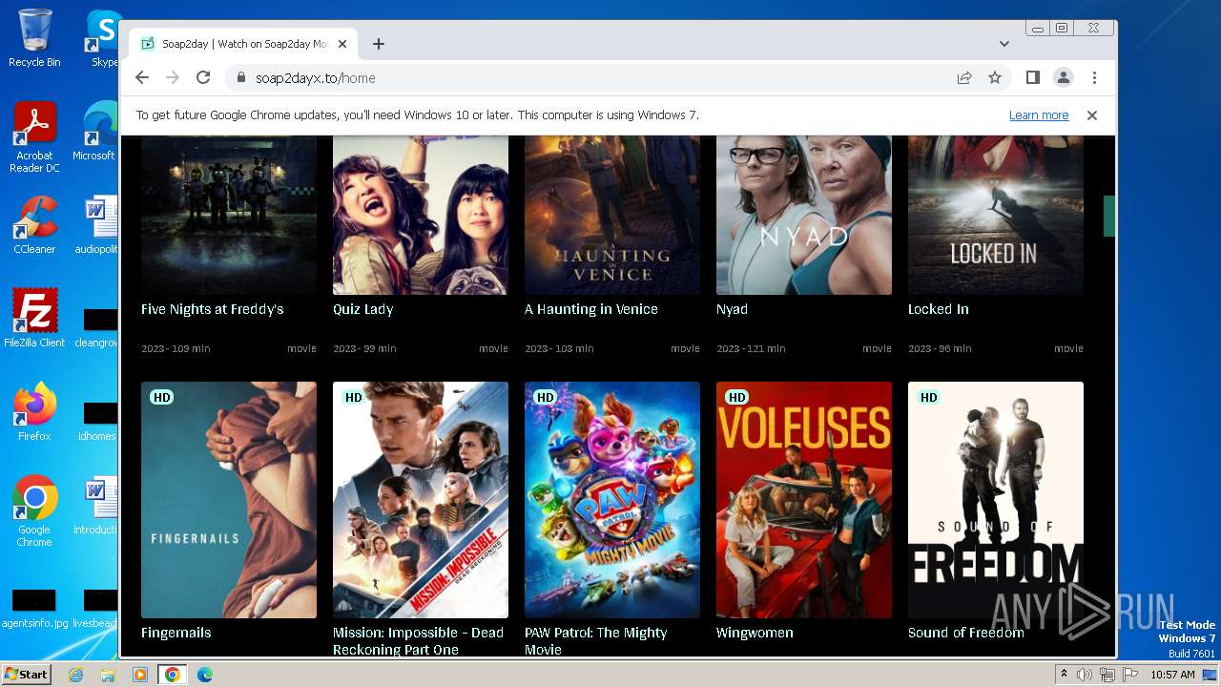Click the Windows Start button

[x=26, y=674]
